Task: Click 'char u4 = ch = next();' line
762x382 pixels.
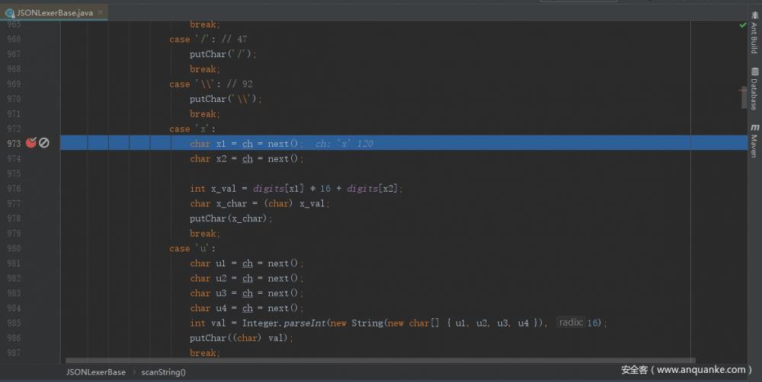Action: pyautogui.click(x=247, y=308)
